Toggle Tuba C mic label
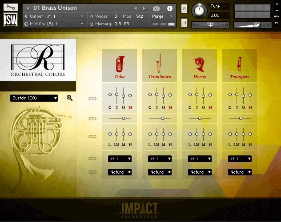The width and height of the screenshot is (281, 222). tap(110, 107)
